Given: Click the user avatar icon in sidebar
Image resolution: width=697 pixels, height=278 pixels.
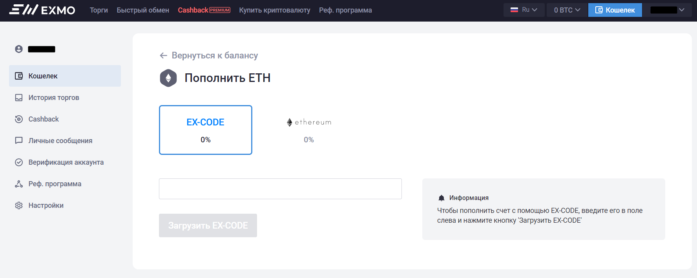Looking at the screenshot, I should coord(19,49).
